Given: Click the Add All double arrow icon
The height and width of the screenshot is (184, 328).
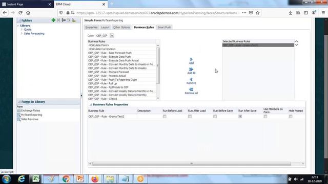Looking at the screenshot, I should coord(191,70).
